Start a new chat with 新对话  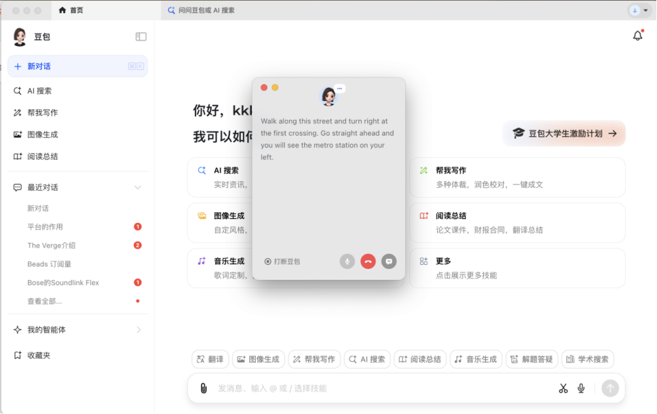click(77, 66)
